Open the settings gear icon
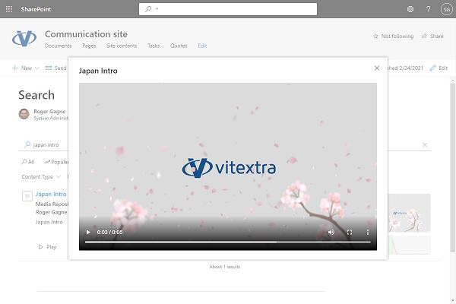 pos(410,9)
